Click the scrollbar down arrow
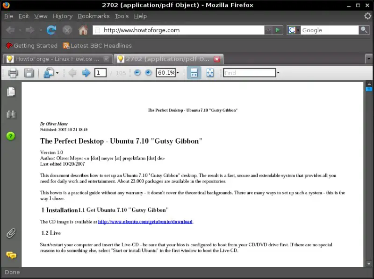The height and width of the screenshot is (279, 374). click(369, 264)
